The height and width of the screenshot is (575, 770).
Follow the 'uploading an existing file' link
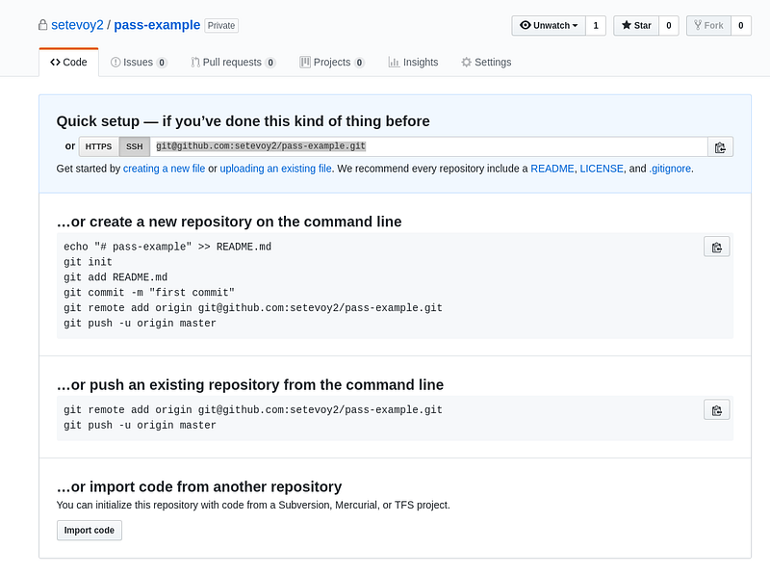275,169
